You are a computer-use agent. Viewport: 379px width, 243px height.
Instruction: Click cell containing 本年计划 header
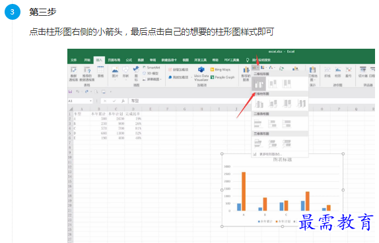point(116,114)
